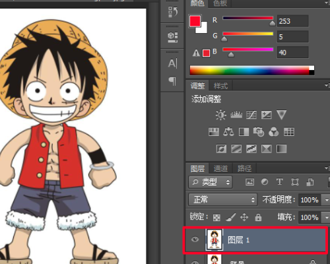Add a Curves adjustment
This screenshot has width=330, height=264.
coord(251,115)
